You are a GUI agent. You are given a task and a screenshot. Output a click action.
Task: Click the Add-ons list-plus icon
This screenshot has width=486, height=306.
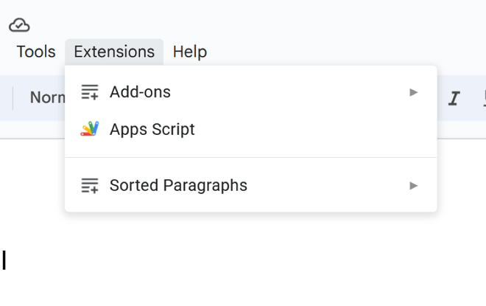coord(90,92)
